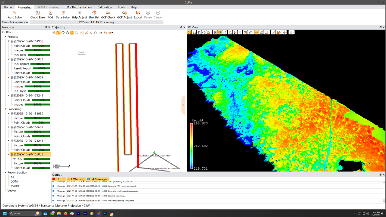Click the orange panel collapse arrow
Screen dimensions: 386x217
[183, 105]
